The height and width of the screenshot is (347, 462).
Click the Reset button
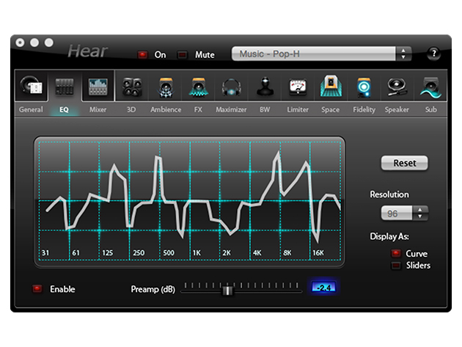[x=405, y=163]
